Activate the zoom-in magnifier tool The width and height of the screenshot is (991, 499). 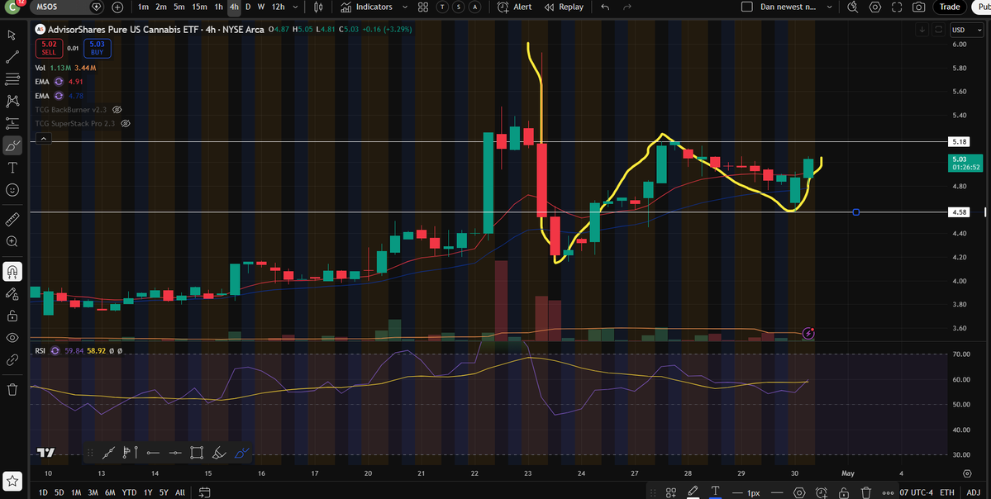12,241
